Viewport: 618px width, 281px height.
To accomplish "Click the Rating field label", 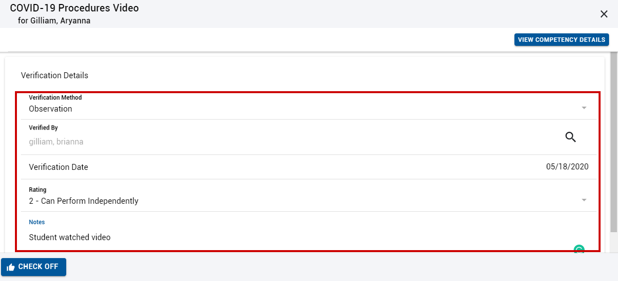I will click(x=37, y=190).
